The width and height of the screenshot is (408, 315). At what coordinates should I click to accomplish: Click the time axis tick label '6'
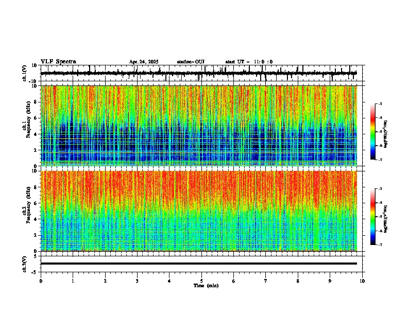(234, 281)
